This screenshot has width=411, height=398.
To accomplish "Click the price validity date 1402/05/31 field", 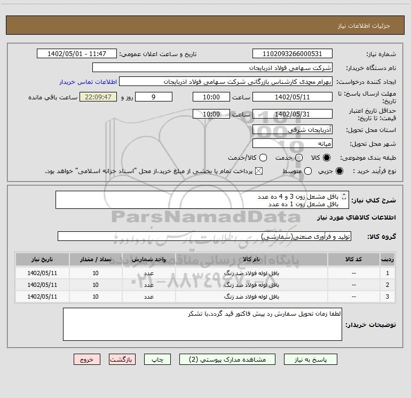I will 293,114.
